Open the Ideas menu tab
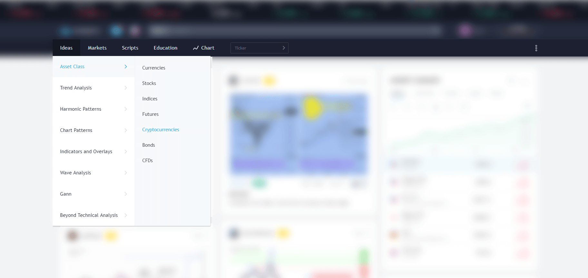Screen dimensions: 588x278 pyautogui.click(x=66, y=48)
